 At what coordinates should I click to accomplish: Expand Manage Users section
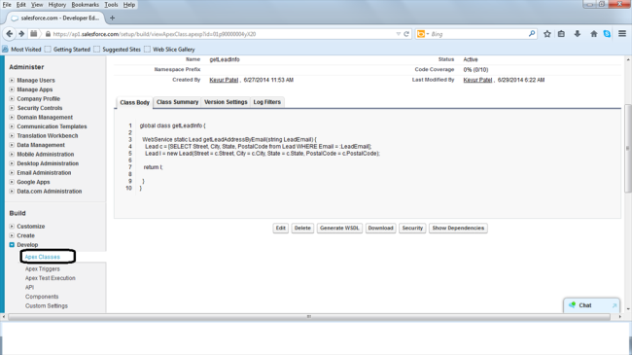pyautogui.click(x=12, y=81)
